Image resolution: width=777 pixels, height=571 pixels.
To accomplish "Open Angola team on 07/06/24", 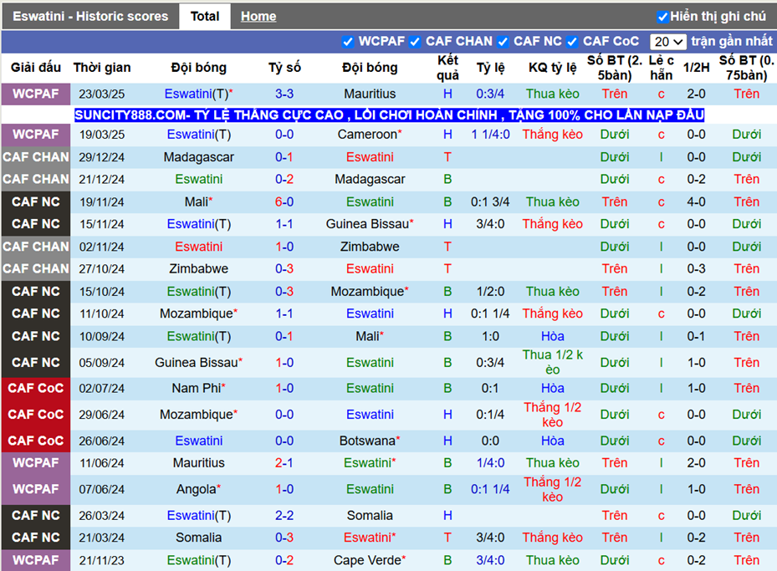I will (199, 489).
